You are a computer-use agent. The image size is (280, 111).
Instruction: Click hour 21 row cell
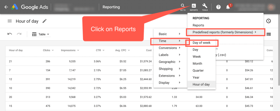click(10, 61)
